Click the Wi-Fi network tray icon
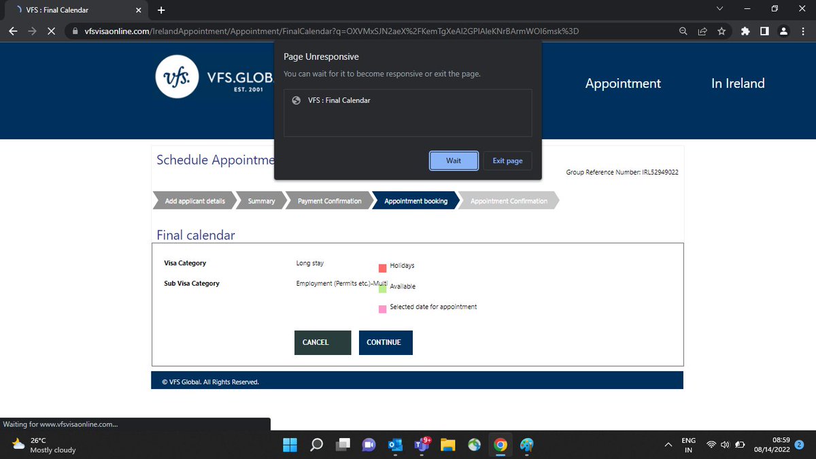The height and width of the screenshot is (459, 816). [x=711, y=445]
